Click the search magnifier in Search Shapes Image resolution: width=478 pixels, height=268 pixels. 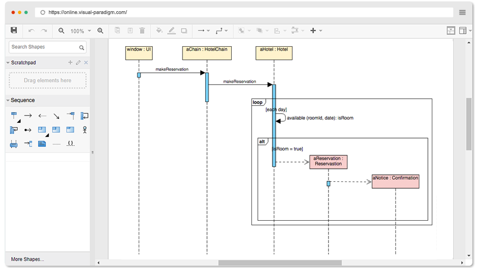coord(81,47)
